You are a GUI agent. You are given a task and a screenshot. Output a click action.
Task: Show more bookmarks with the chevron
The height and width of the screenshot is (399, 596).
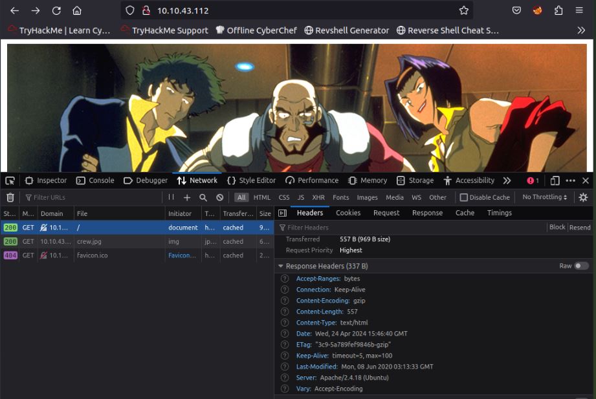(581, 30)
